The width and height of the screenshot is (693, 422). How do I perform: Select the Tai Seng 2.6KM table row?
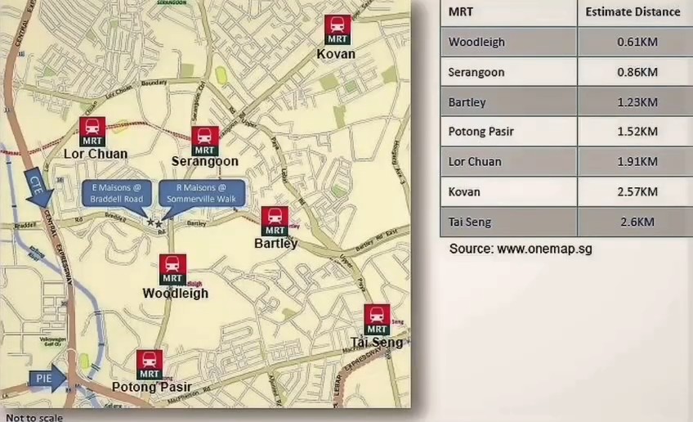(x=566, y=222)
